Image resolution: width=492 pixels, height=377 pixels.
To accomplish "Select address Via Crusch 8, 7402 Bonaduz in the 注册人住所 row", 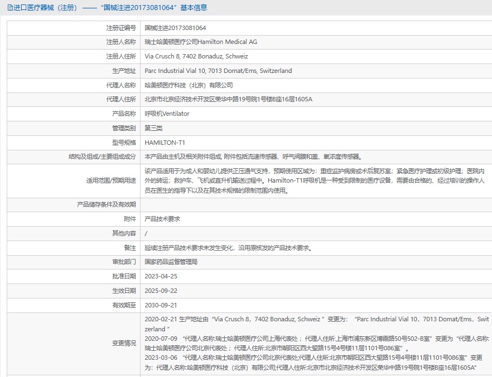I will [196, 56].
